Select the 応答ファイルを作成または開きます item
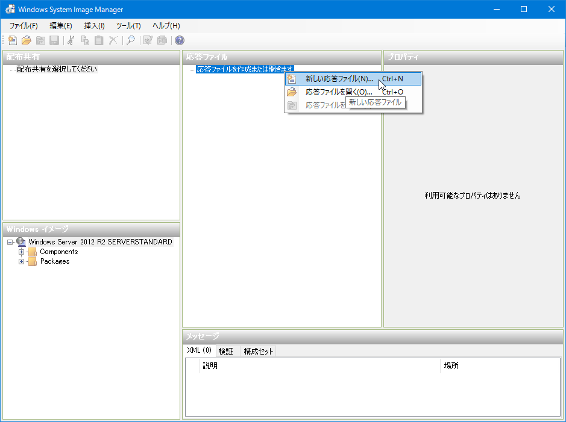The width and height of the screenshot is (566, 422). (x=245, y=69)
